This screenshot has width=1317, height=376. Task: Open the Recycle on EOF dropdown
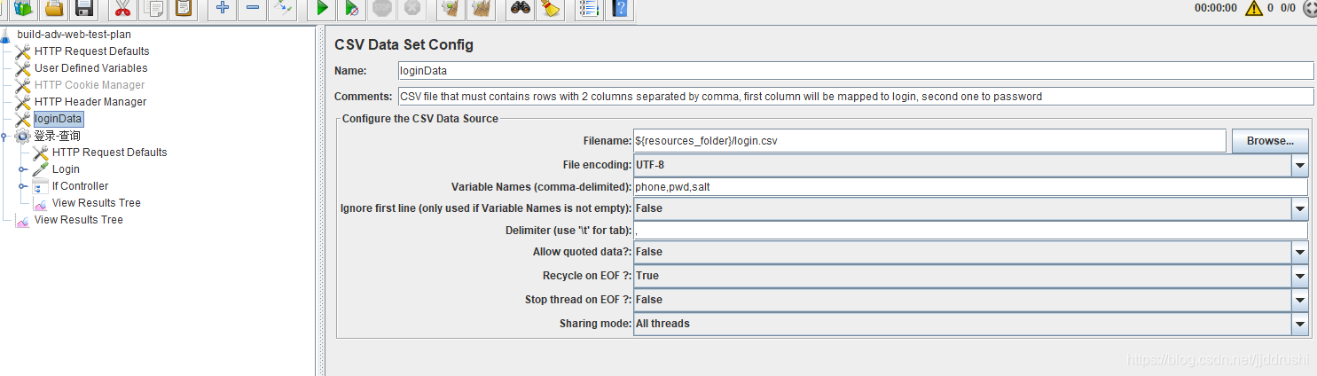coord(1299,276)
